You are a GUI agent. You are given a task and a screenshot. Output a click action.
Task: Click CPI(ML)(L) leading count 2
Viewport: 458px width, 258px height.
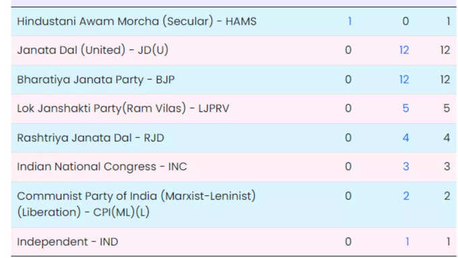coord(406,196)
